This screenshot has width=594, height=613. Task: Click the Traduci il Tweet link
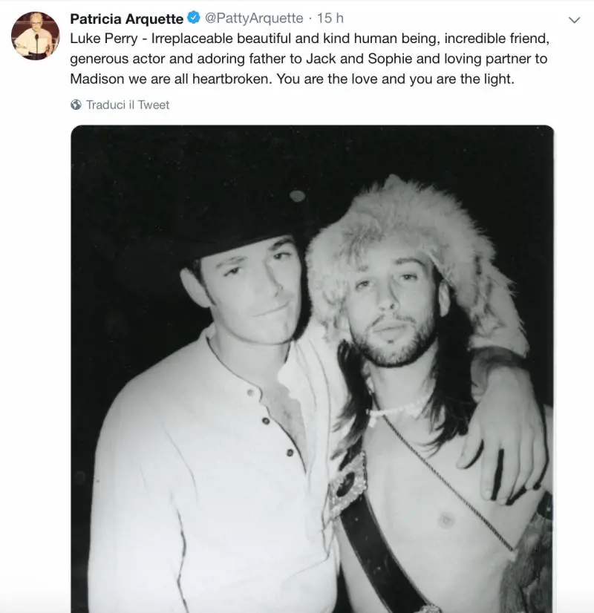127,105
